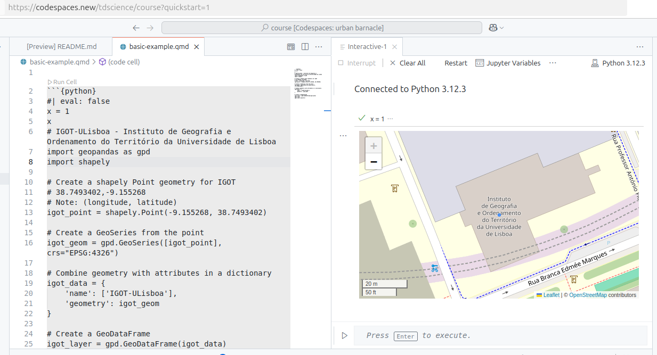Run Cell via the code lens
Viewport: 657px width, 355px height.
pos(62,82)
